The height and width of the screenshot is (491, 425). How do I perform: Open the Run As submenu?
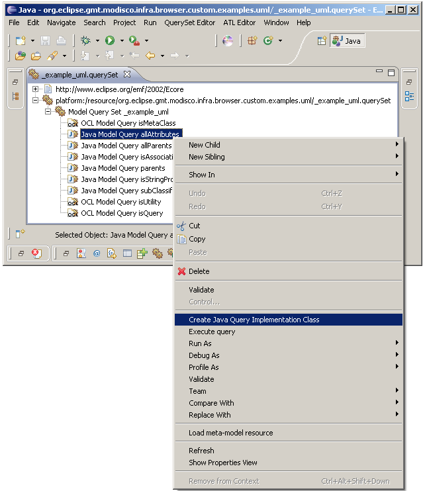point(289,343)
